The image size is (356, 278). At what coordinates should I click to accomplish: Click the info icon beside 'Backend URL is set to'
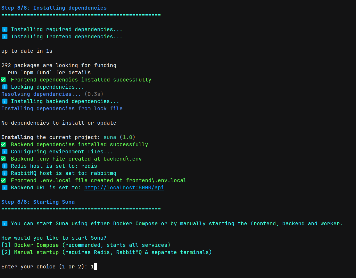(x=5, y=187)
